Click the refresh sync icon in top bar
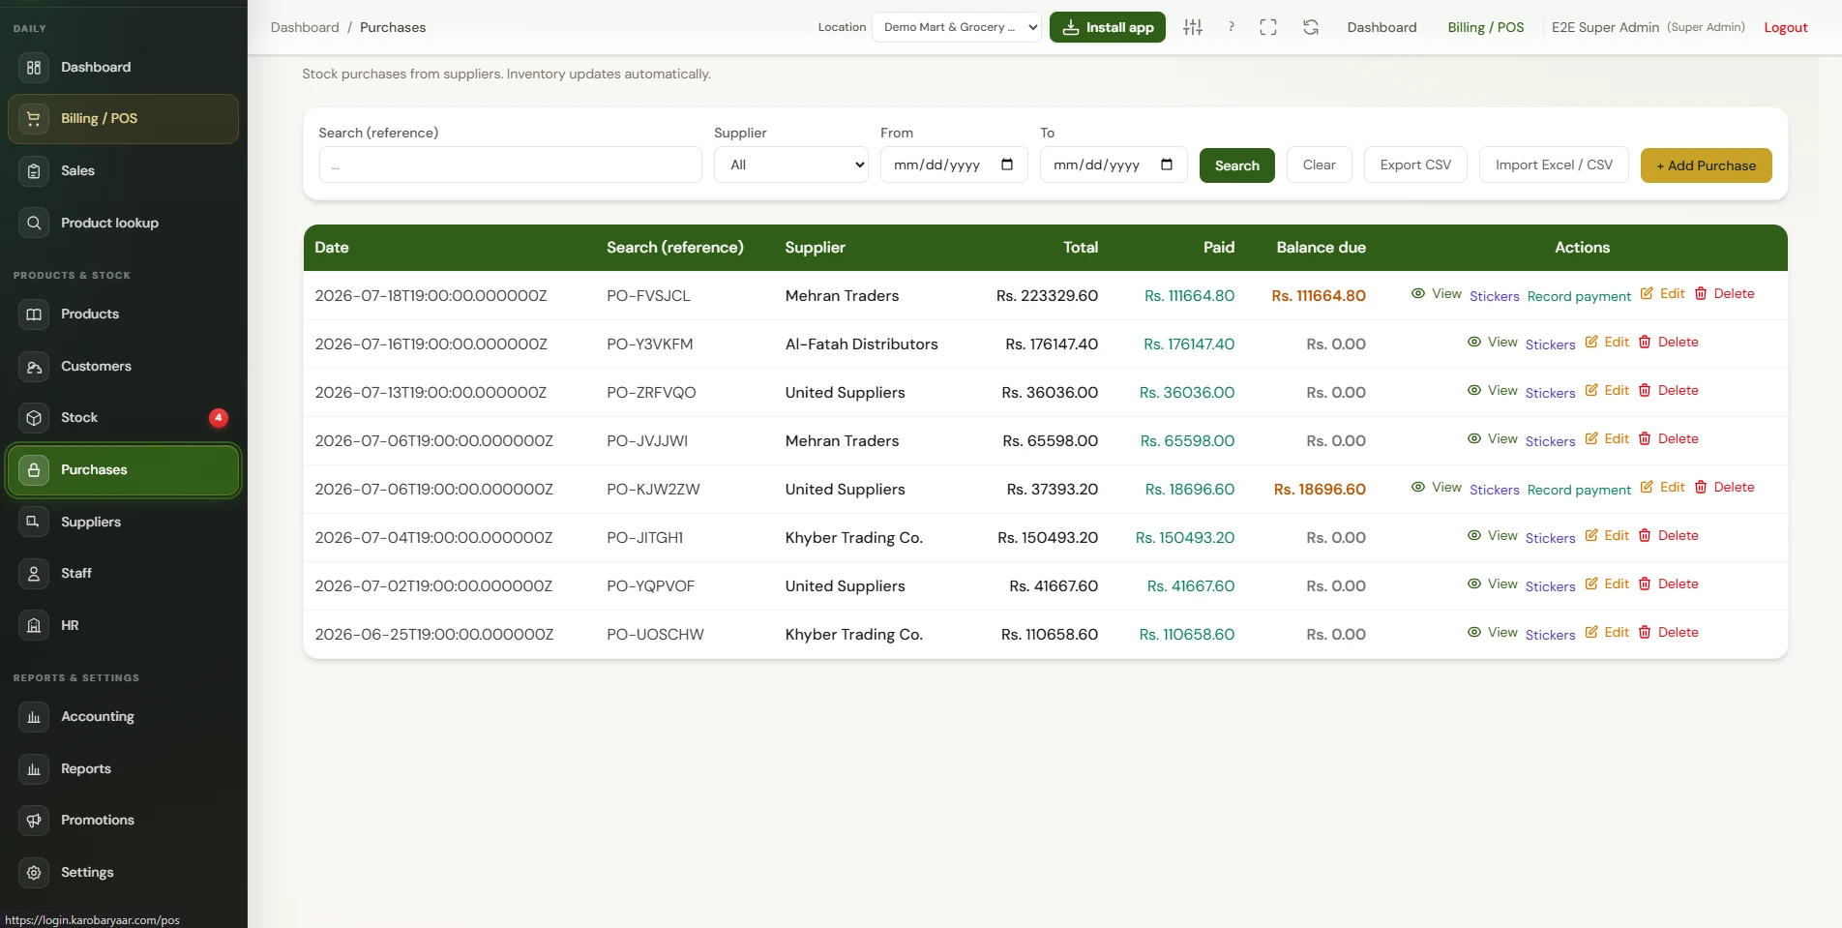Viewport: 1842px width, 928px height. tap(1311, 27)
